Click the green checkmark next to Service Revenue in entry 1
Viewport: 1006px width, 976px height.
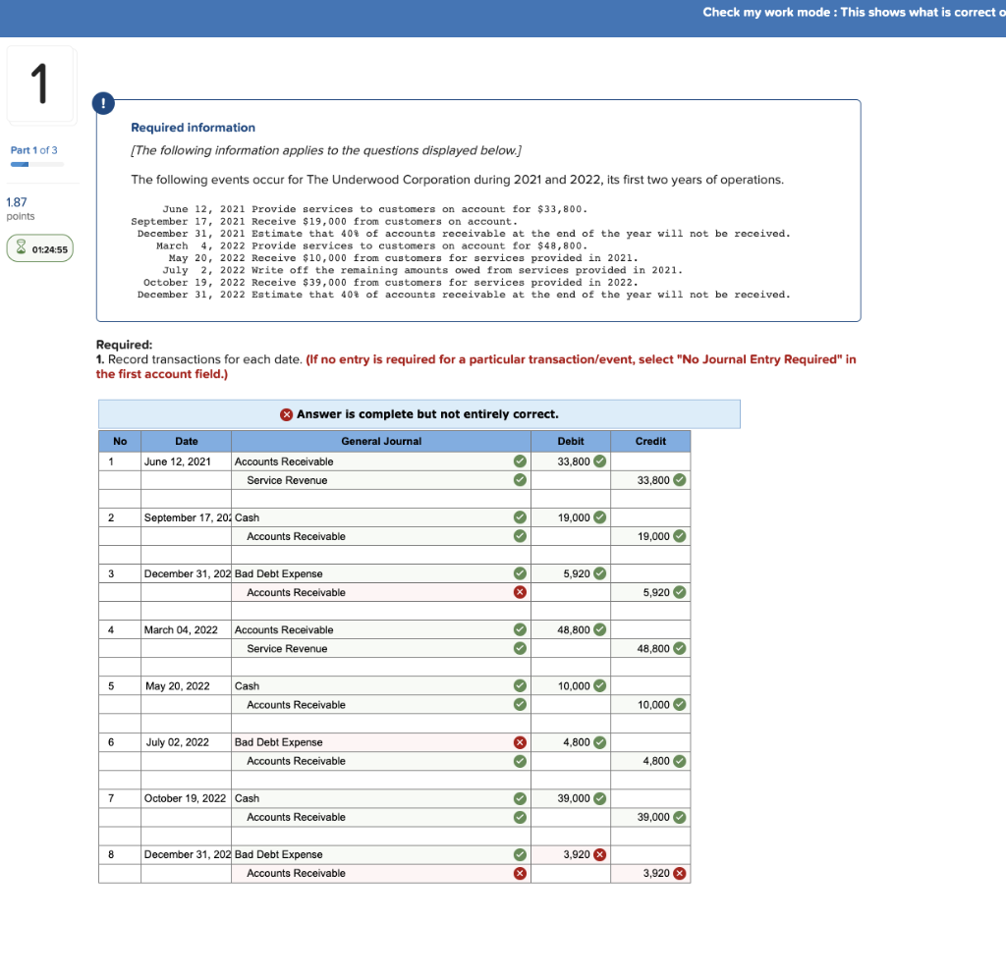[520, 480]
